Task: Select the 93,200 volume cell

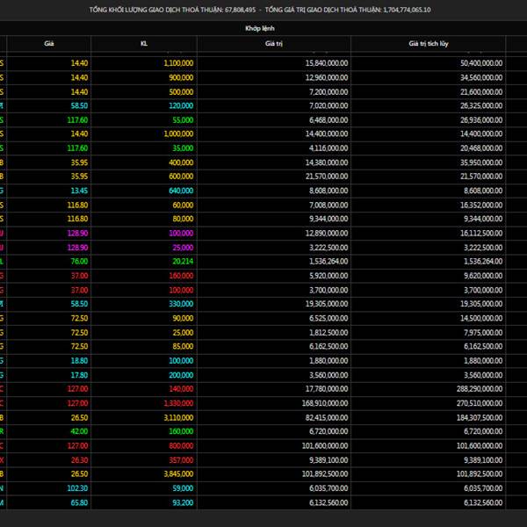Action: click(183, 502)
